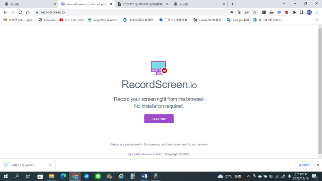Open Word from taskbar

144,176
